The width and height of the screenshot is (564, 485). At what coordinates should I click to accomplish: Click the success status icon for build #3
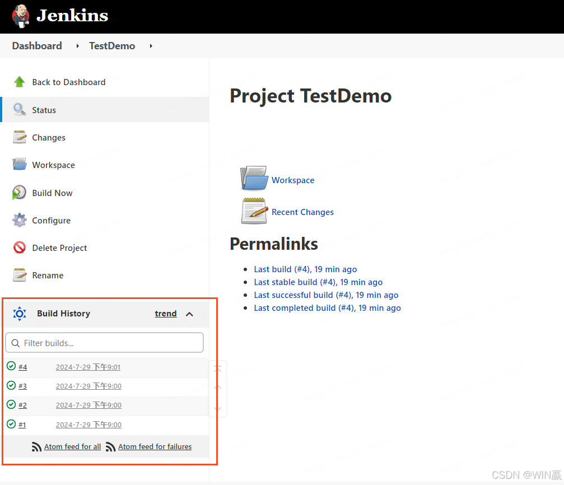coord(11,385)
